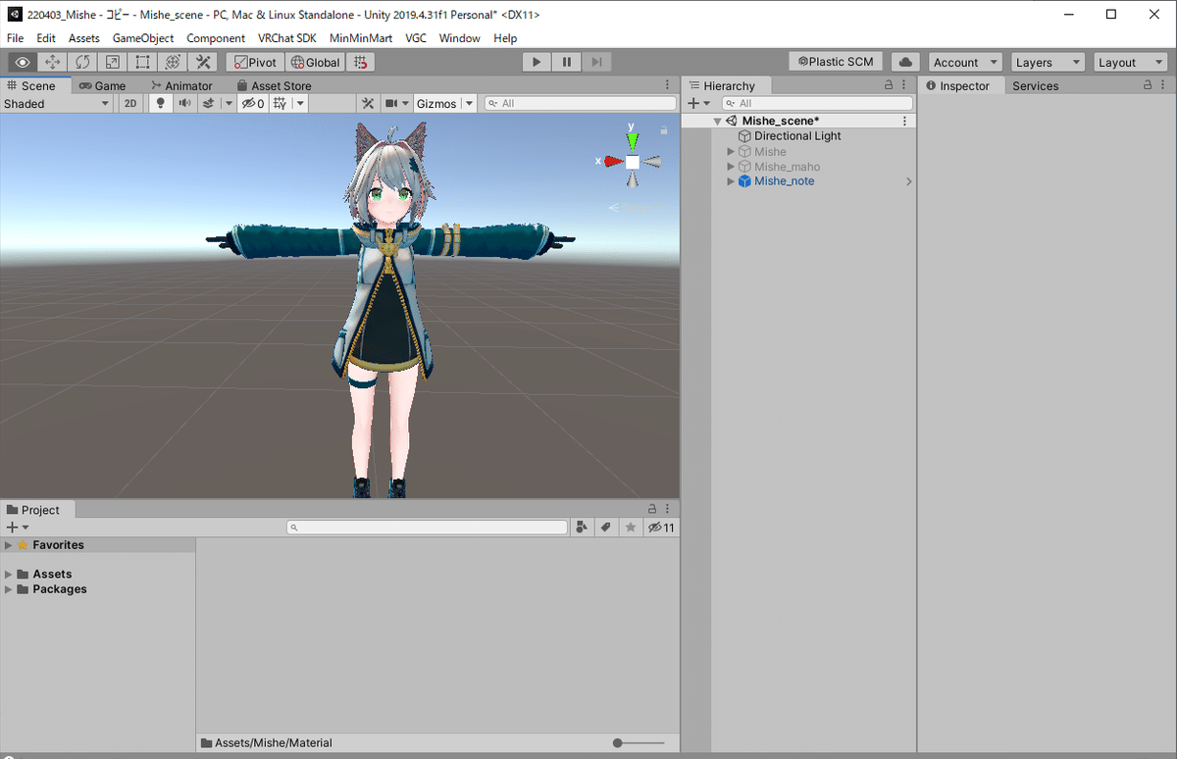Screen dimensions: 1177x759
Task: Switch to the Animator tab
Action: click(180, 85)
